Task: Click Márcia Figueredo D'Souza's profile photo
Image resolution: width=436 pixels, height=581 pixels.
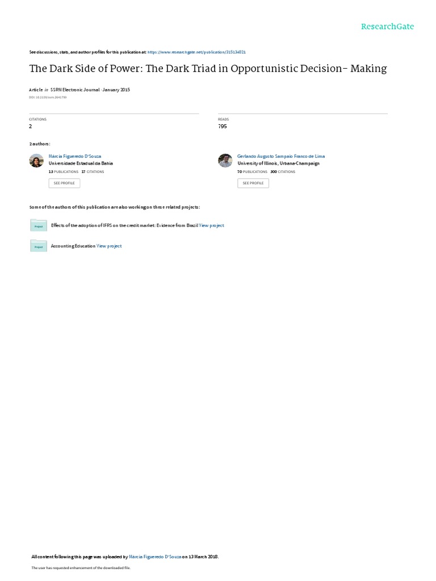Action: 36,161
